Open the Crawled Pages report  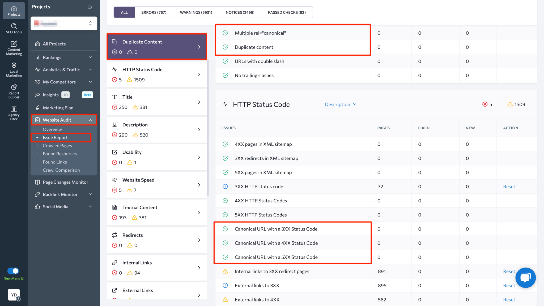click(57, 145)
